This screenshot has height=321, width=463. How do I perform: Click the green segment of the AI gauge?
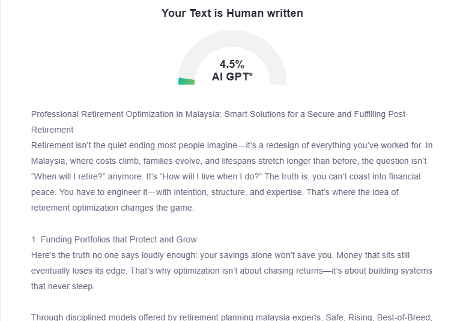click(186, 81)
